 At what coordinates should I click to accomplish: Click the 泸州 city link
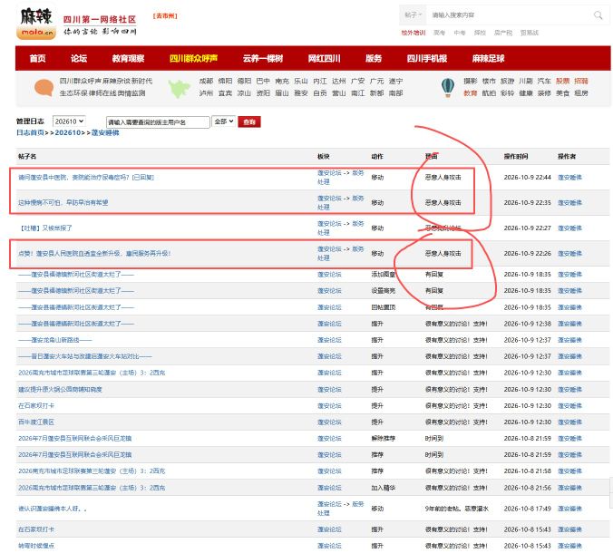tap(206, 93)
